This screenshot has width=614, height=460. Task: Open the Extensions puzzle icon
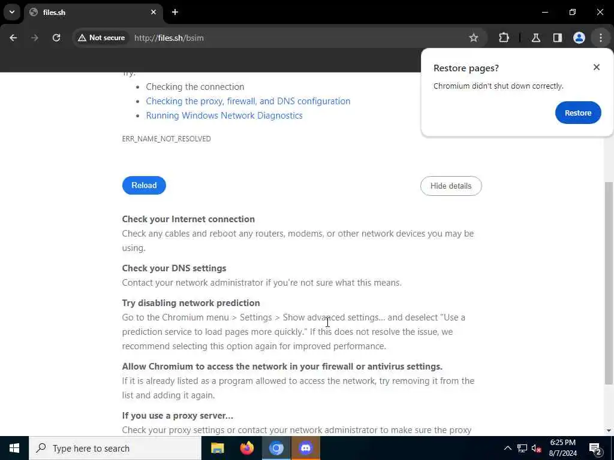[x=504, y=38]
